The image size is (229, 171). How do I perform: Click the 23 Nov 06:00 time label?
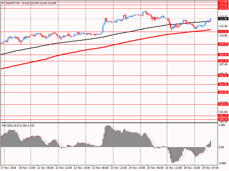click(100, 168)
